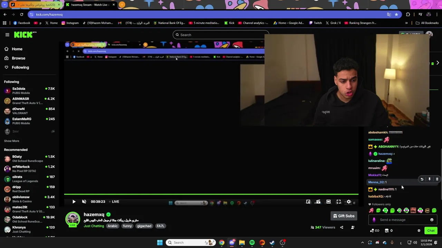Show hidden system tray icons
This screenshot has height=248, width=442.
(362, 242)
